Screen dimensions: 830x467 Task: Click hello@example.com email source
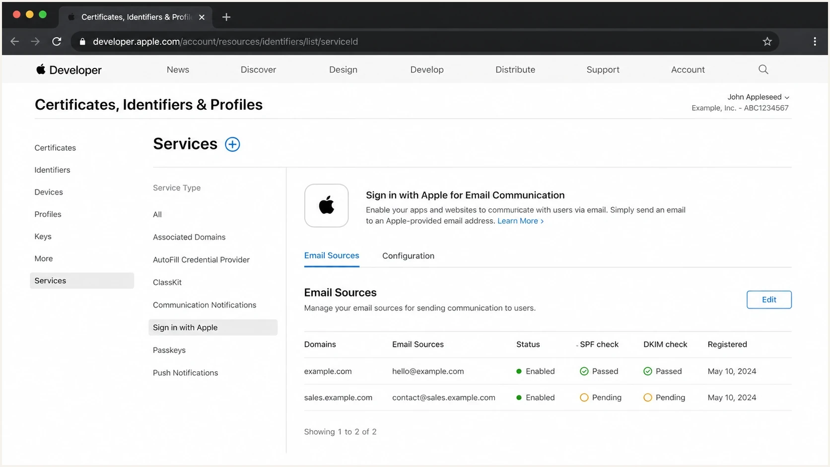point(428,372)
